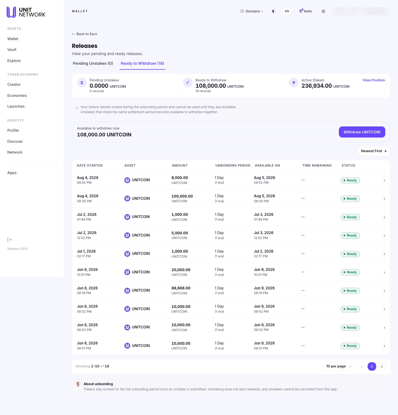Click the About unbonding shield icon

click(x=78, y=384)
